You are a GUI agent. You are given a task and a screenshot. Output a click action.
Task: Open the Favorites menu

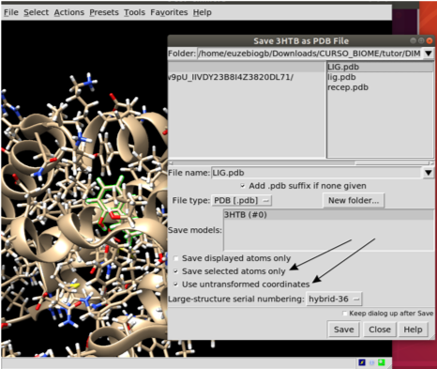click(x=169, y=12)
